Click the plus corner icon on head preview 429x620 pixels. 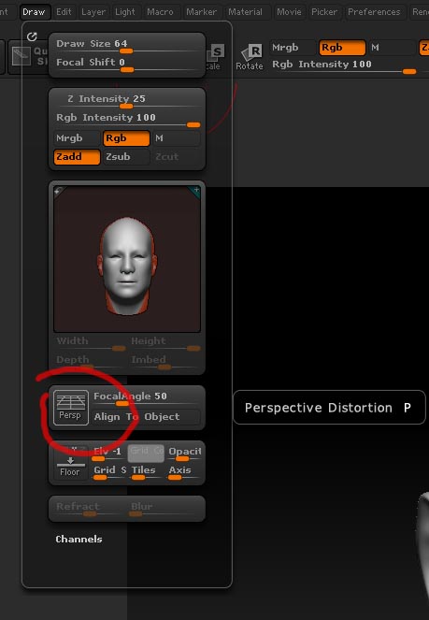coord(195,191)
